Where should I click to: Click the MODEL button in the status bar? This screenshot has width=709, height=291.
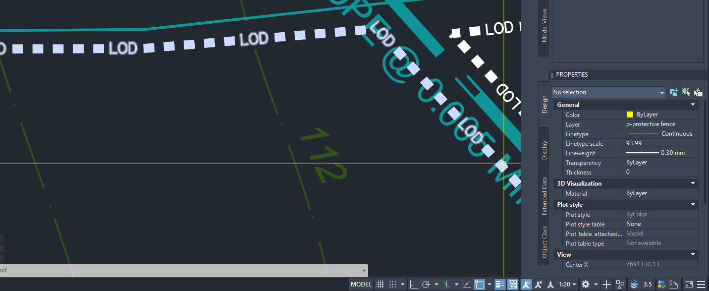361,284
